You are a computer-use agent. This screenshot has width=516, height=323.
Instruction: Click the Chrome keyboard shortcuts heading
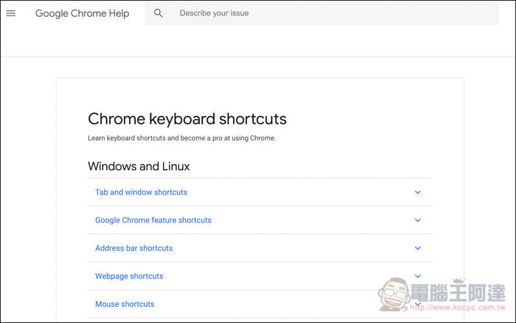(187, 119)
